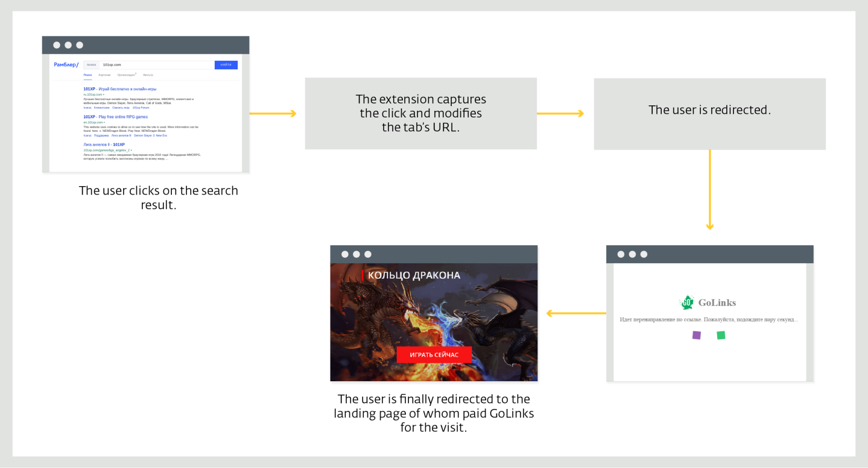Select the Поиск tab under the search box
868x468 pixels.
[88, 75]
